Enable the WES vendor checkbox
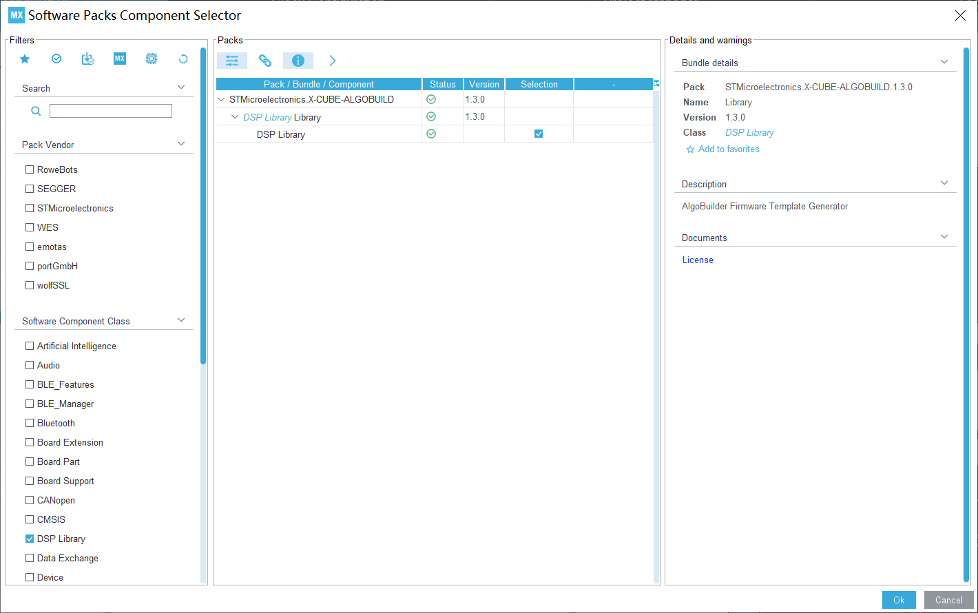Screen dimensions: 978x613 click(x=30, y=227)
